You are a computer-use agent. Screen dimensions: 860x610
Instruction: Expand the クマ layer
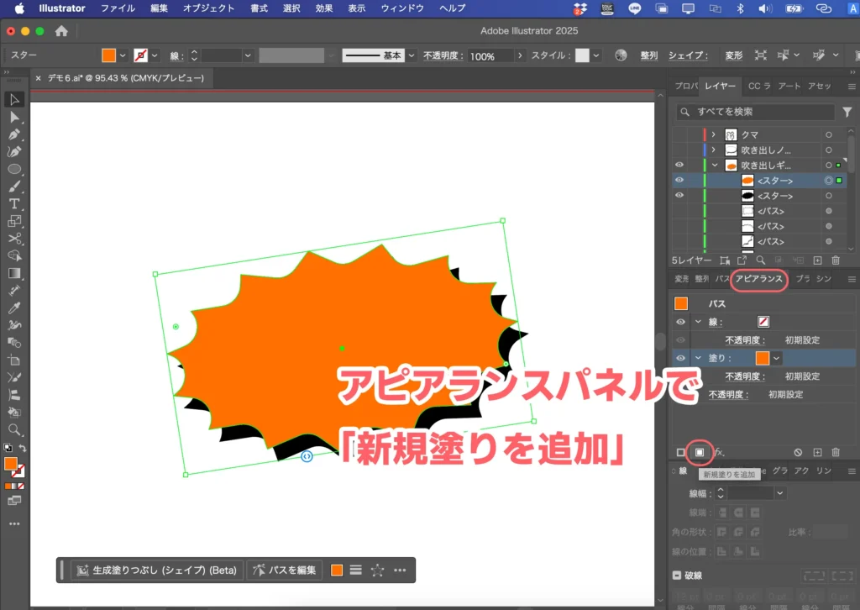(713, 134)
